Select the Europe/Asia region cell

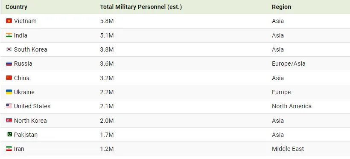pyautogui.click(x=289, y=64)
